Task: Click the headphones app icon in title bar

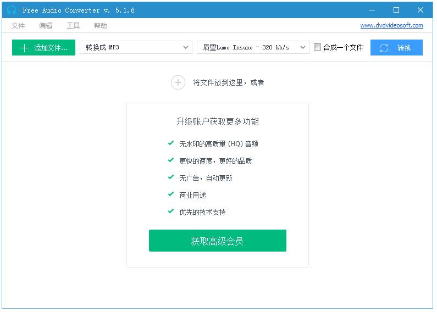Action: (x=12, y=10)
